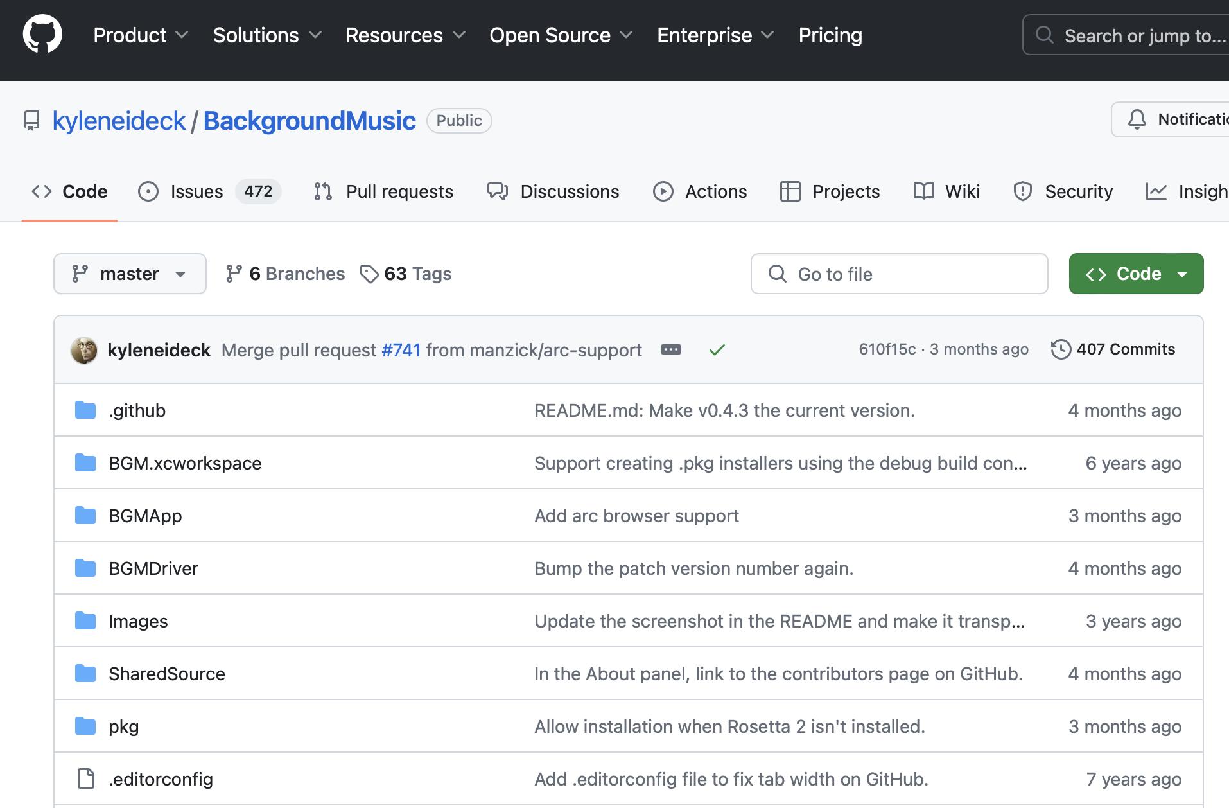Image resolution: width=1229 pixels, height=808 pixels.
Task: Open 'Add arc browser support' commit message
Action: [636, 516]
